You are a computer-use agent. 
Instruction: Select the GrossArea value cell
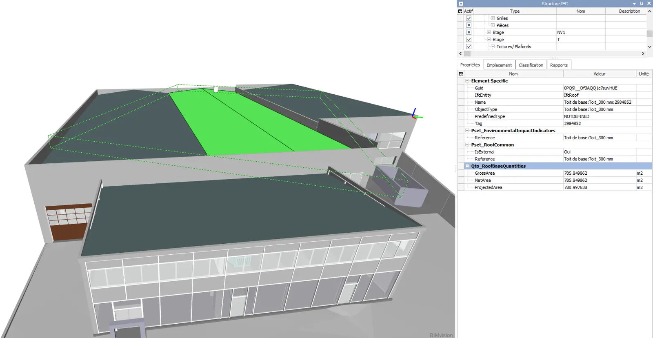[599, 173]
